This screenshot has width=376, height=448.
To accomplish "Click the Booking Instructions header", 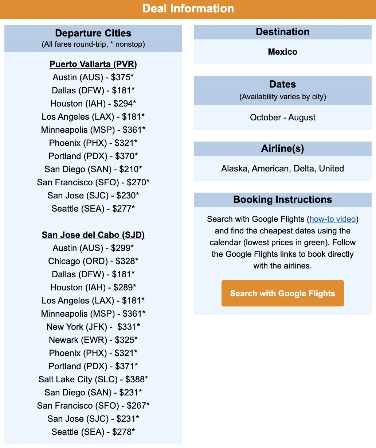I will click(283, 200).
